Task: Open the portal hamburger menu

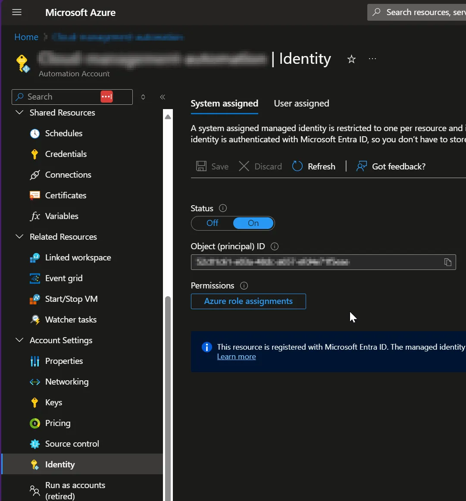Action: coord(17,13)
